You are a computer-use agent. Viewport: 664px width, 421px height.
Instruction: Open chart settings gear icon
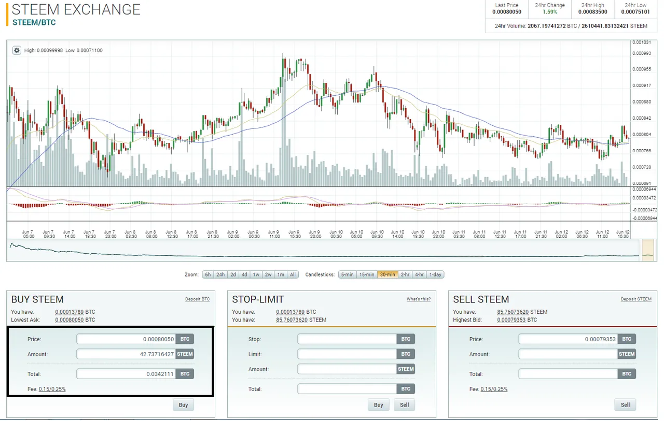[17, 50]
